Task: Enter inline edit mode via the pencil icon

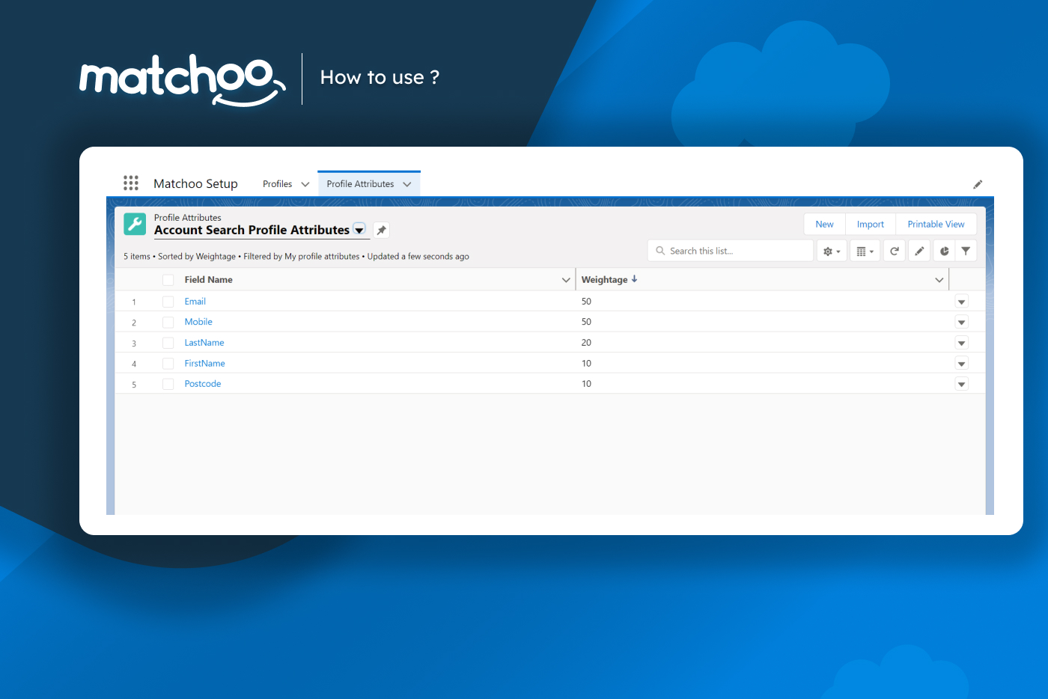Action: (x=918, y=250)
